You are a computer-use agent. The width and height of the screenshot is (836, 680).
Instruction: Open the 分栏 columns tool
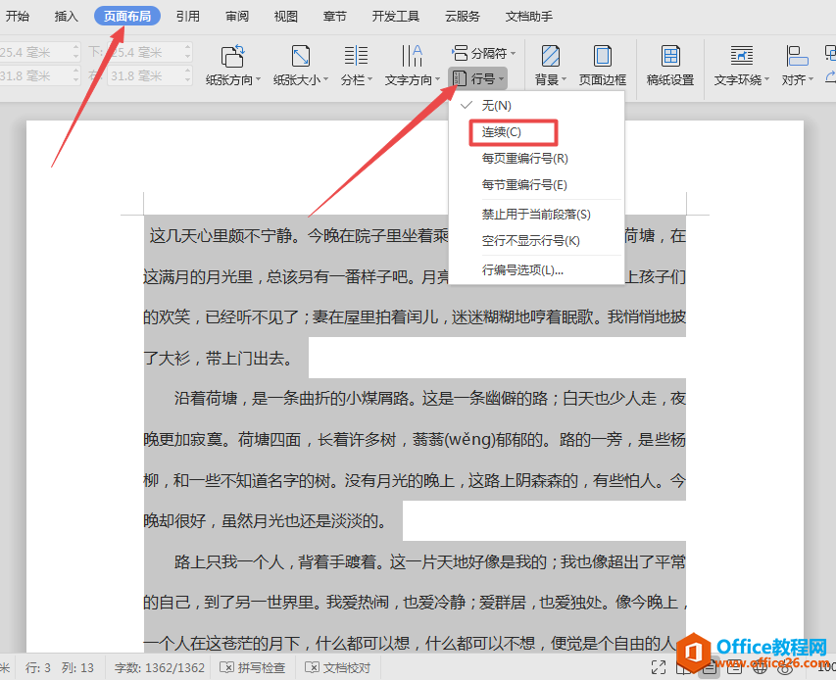tap(356, 56)
